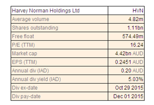Select the P/E (TTM) label
Viewport: 154px width, 105px height.
pos(23,45)
